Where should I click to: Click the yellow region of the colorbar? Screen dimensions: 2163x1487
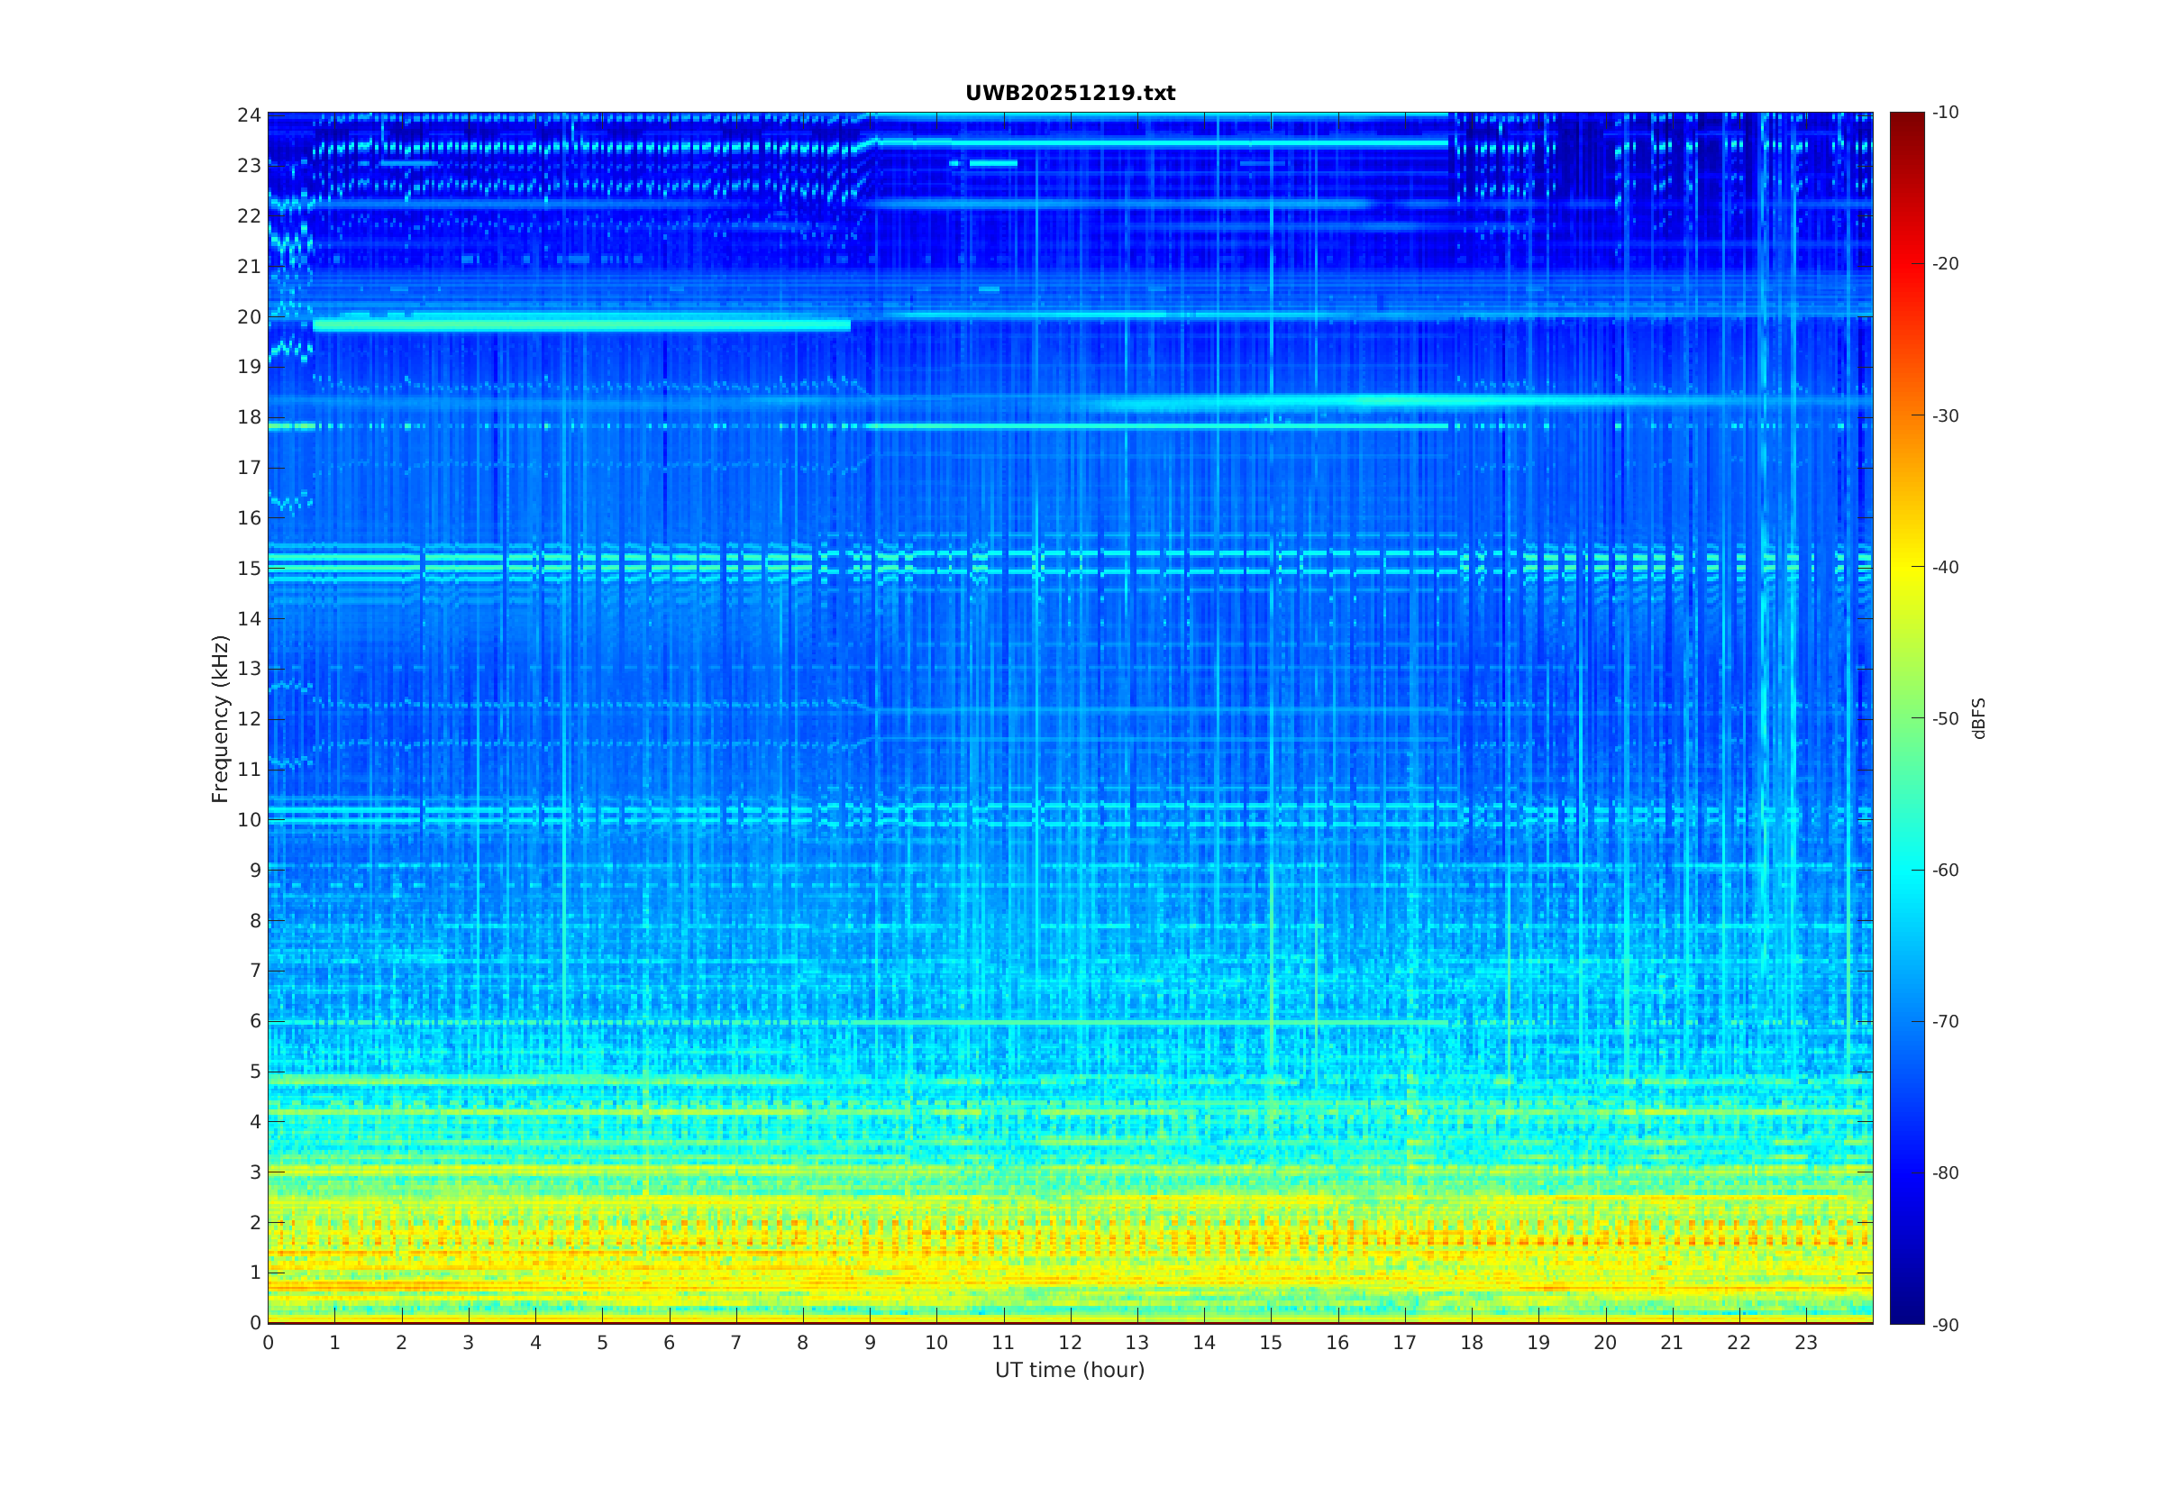(x=1906, y=567)
